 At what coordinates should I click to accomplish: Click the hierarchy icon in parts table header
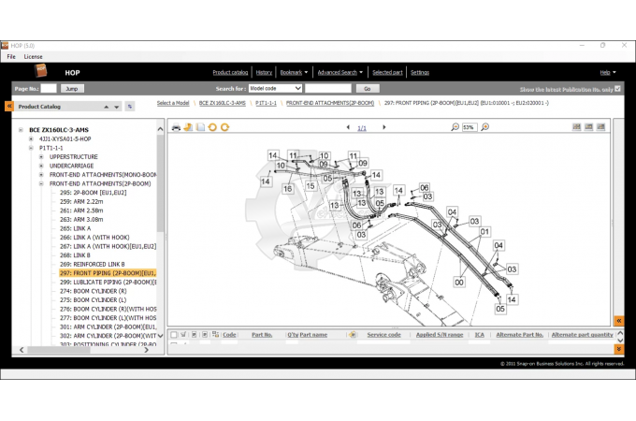point(215,335)
